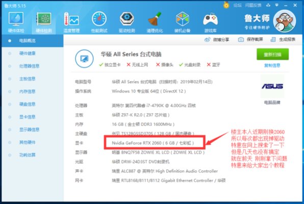Click the Nvidia GeForce RTX 2060 value
The height and width of the screenshot is (204, 304).
click(153, 143)
